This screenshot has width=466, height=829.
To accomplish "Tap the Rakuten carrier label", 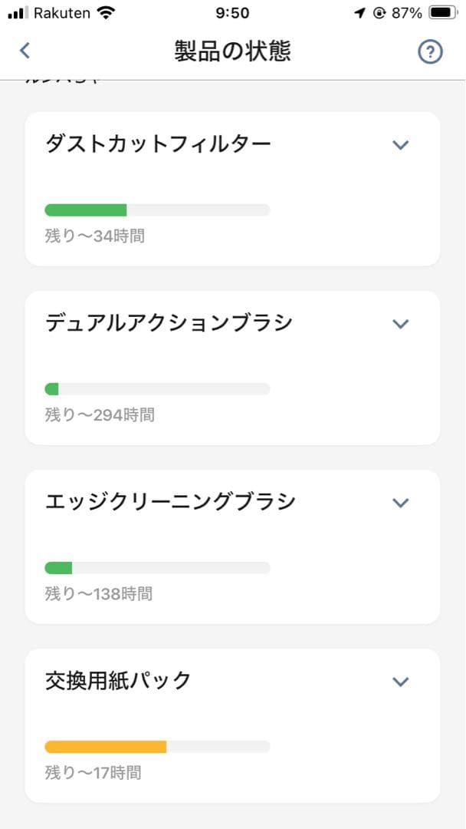I will pos(63,12).
